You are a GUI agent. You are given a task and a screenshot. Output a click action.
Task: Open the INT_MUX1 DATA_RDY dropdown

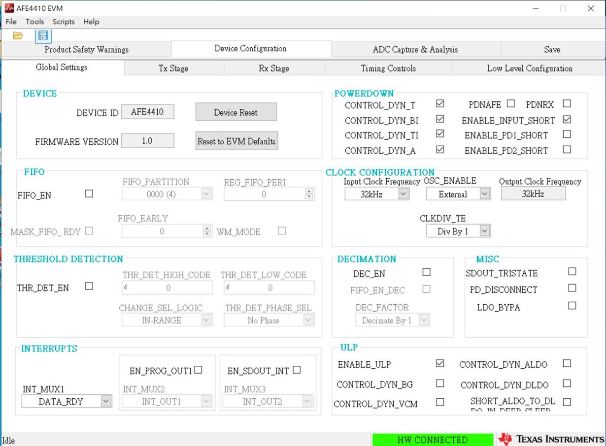pyautogui.click(x=67, y=402)
